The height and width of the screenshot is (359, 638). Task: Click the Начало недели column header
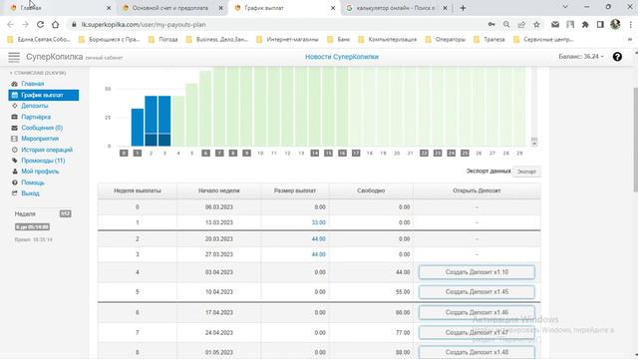pos(219,190)
